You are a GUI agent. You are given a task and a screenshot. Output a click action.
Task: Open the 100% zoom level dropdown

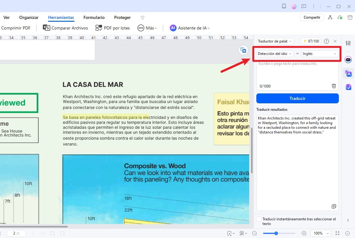pos(321,233)
